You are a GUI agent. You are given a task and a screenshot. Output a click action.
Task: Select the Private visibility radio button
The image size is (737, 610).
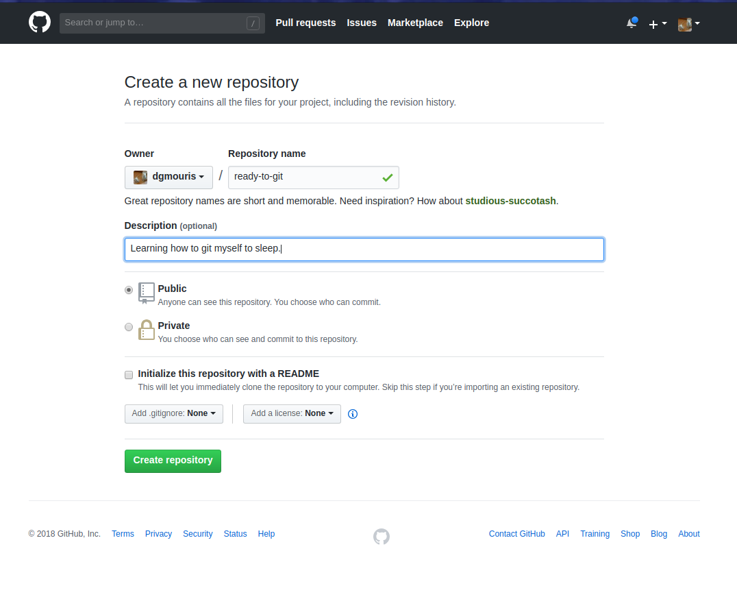[129, 327]
